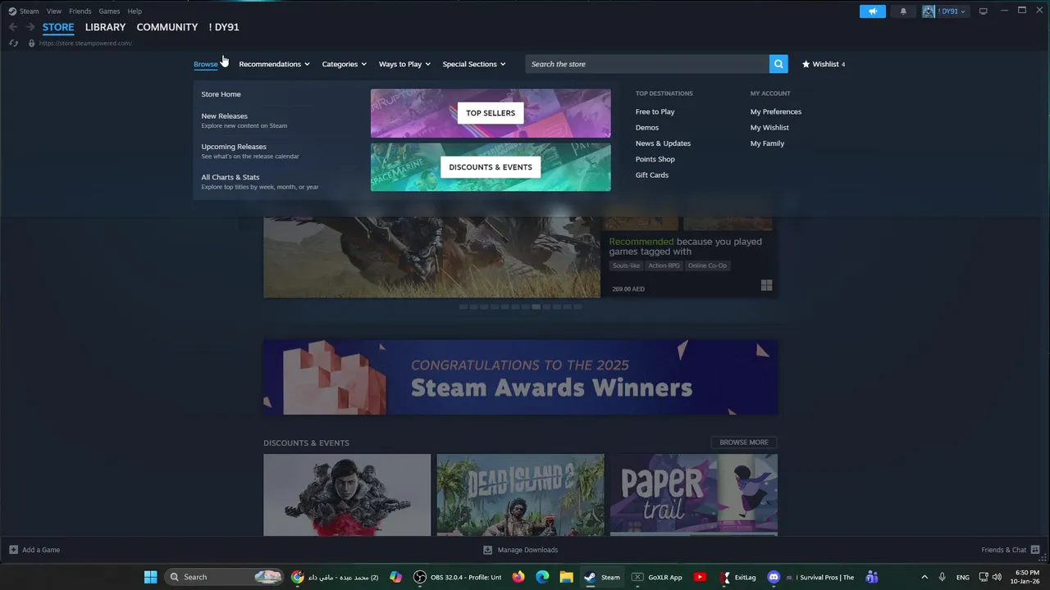Click the microphone tray icon
This screenshot has width=1050, height=590.
tap(942, 577)
